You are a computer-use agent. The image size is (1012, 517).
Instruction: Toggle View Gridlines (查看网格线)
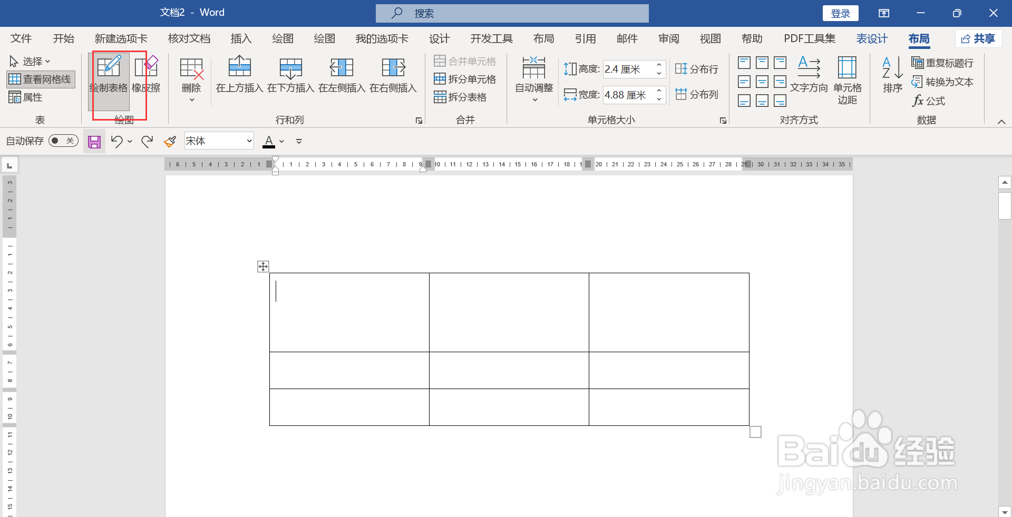click(x=41, y=79)
